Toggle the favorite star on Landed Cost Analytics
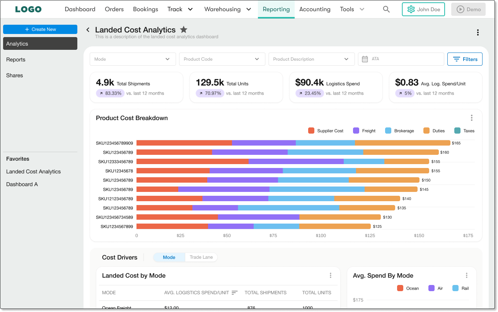 pyautogui.click(x=183, y=29)
